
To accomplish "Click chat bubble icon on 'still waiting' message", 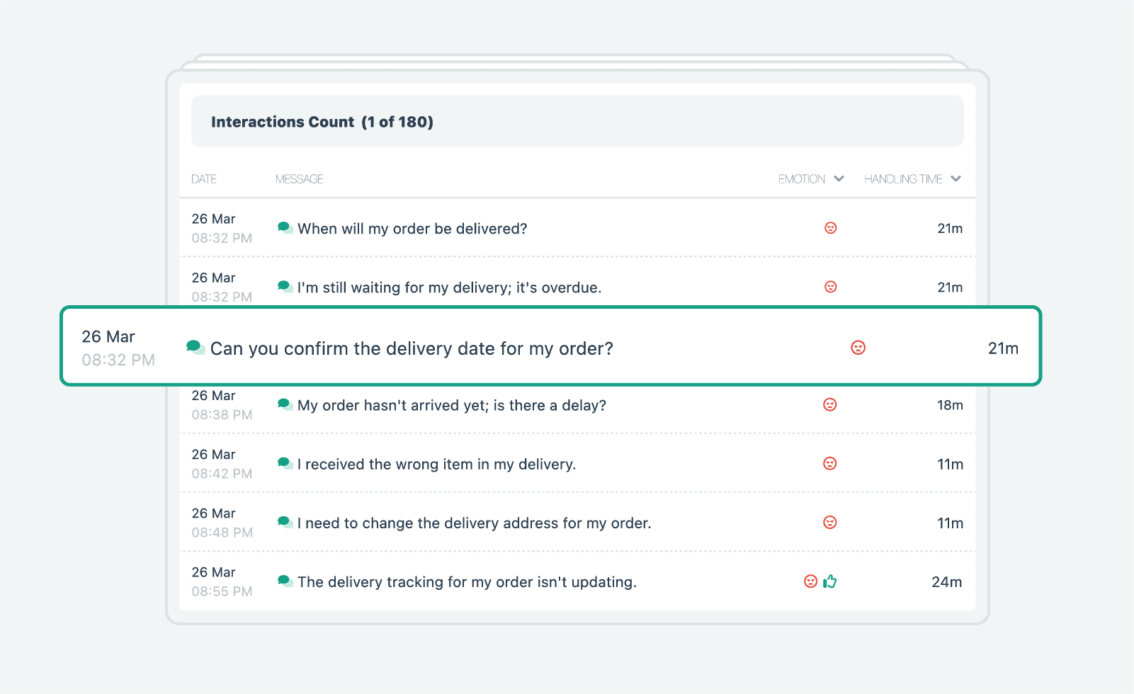I will [285, 287].
